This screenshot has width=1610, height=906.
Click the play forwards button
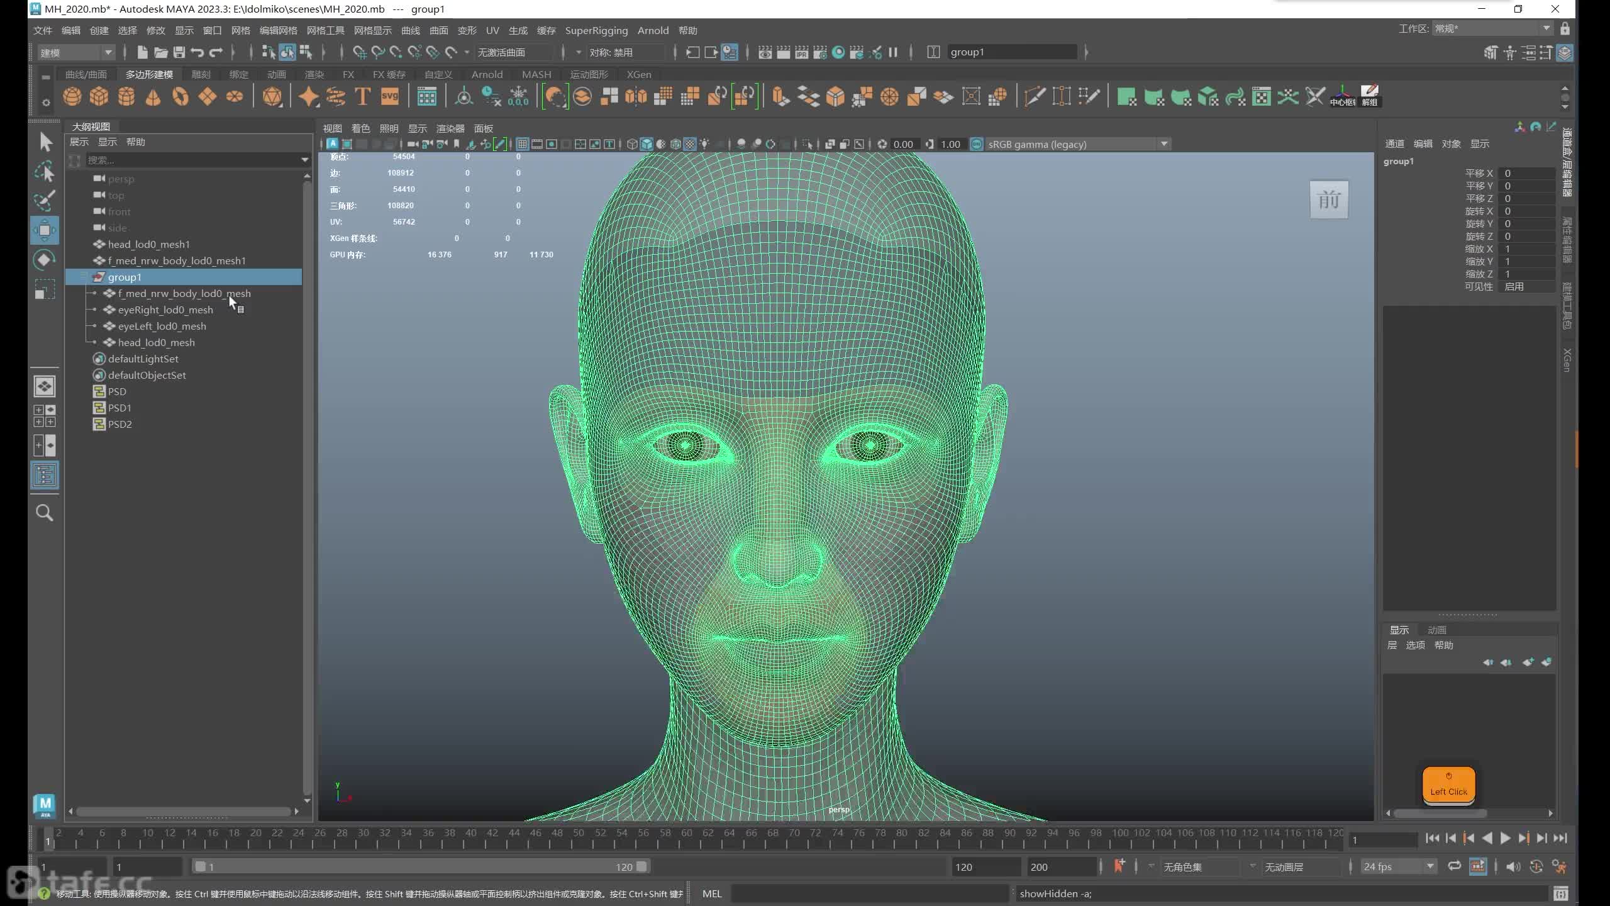tap(1505, 838)
